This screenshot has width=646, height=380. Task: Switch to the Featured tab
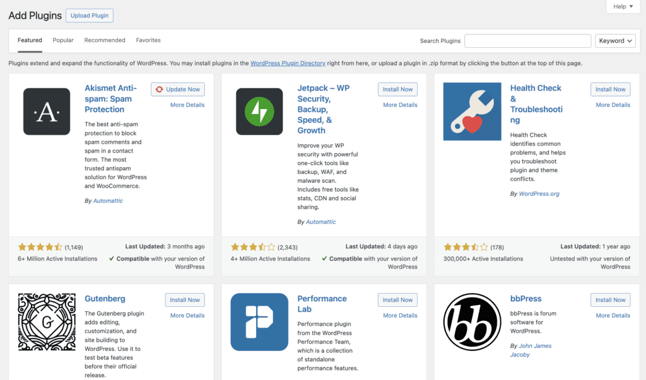click(30, 40)
